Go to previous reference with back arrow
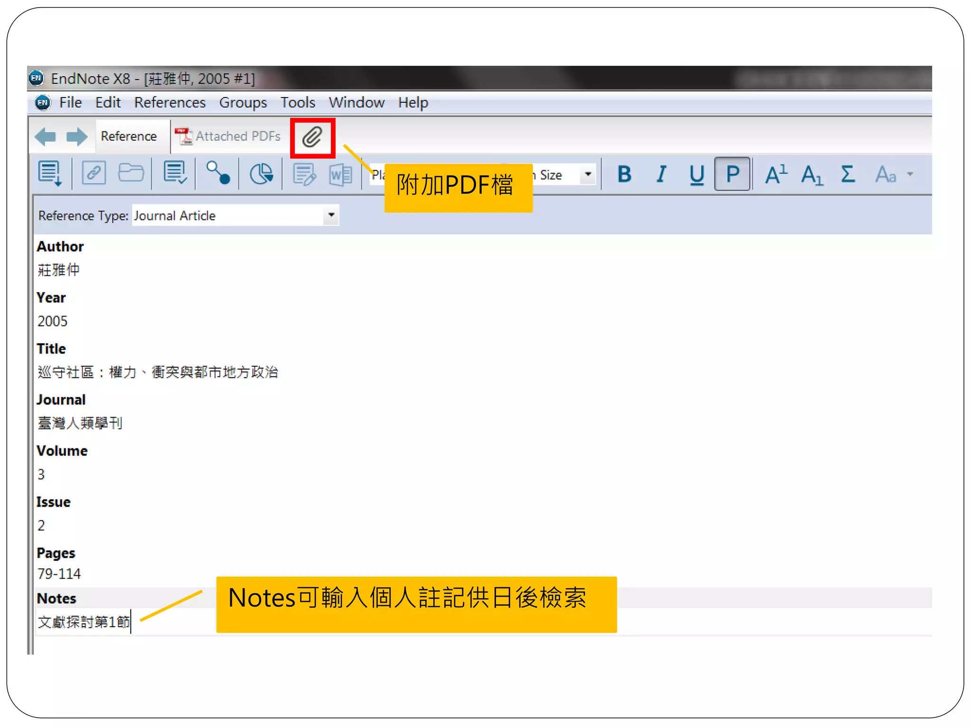Image resolution: width=971 pixels, height=728 pixels. [46, 137]
